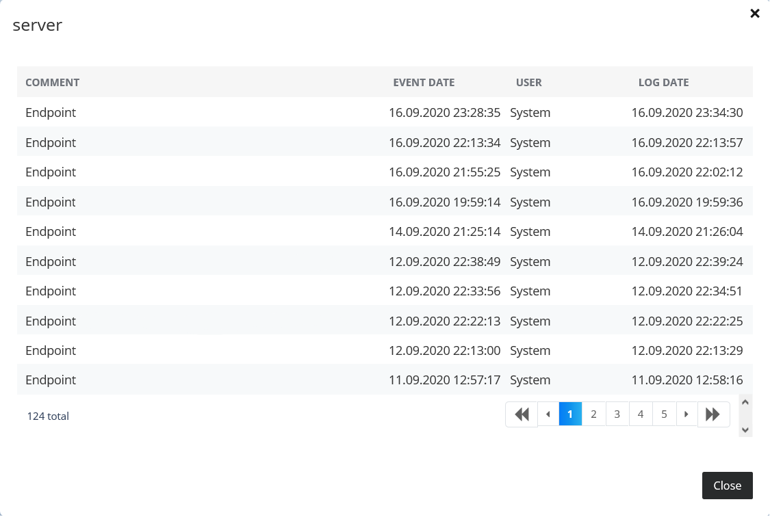Click Endpoint comment in 23:28:35 row

[51, 113]
